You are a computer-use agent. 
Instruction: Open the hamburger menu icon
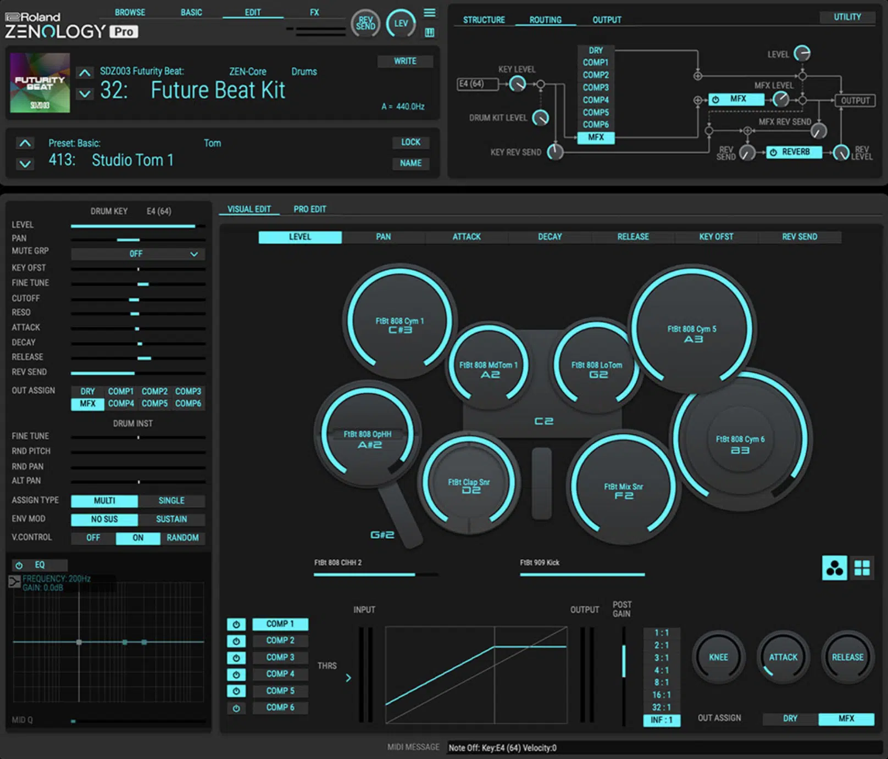pyautogui.click(x=430, y=13)
